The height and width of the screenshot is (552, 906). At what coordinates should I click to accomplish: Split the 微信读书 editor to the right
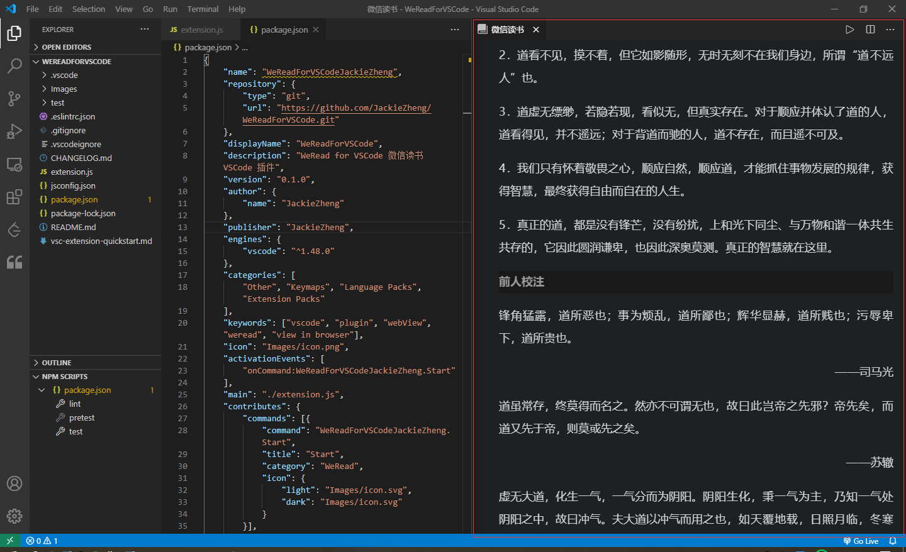click(870, 30)
